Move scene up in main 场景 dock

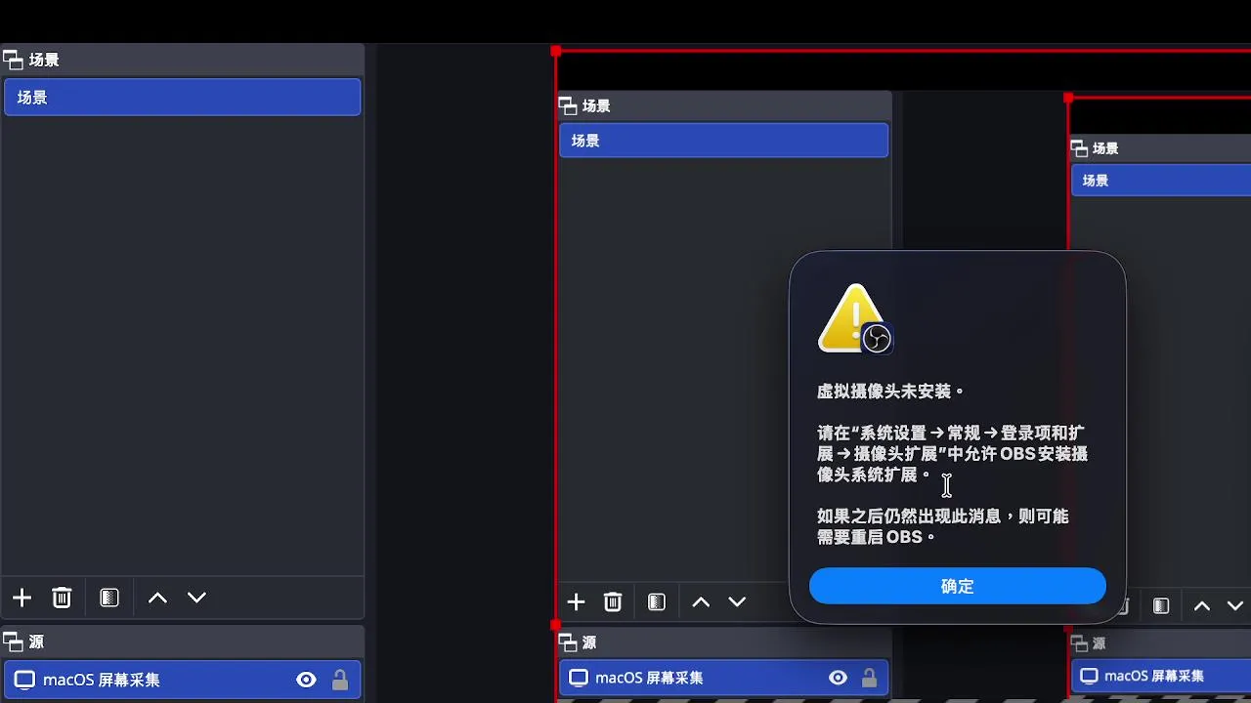point(157,598)
